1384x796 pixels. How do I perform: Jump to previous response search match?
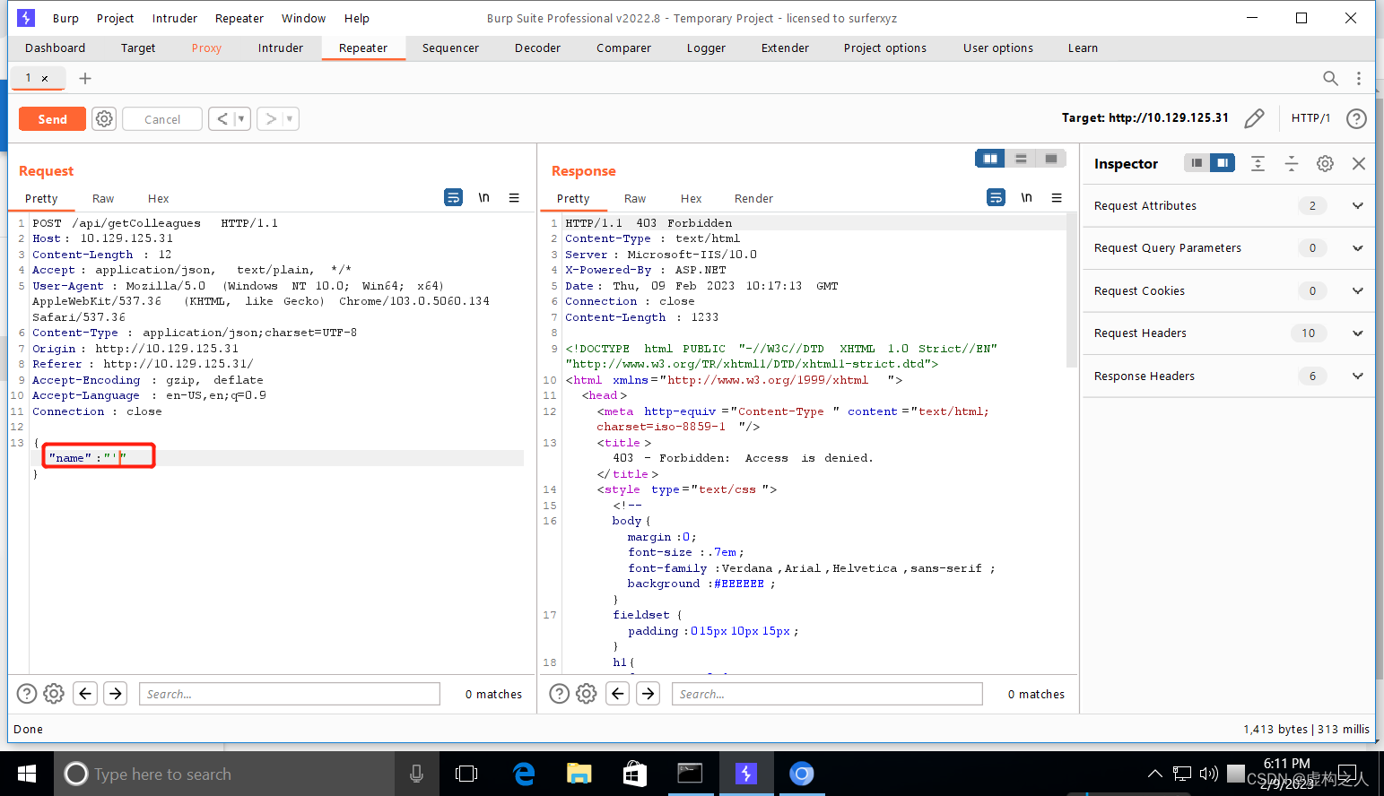[618, 694]
